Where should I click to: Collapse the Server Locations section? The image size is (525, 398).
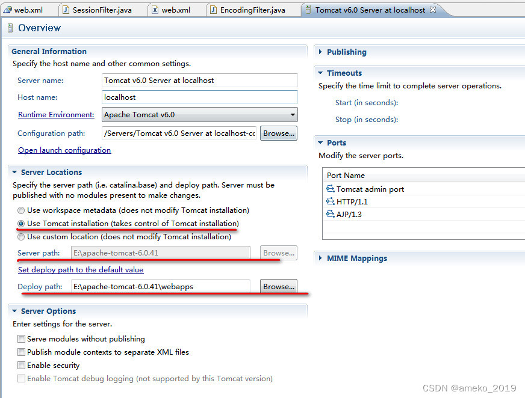(x=14, y=172)
